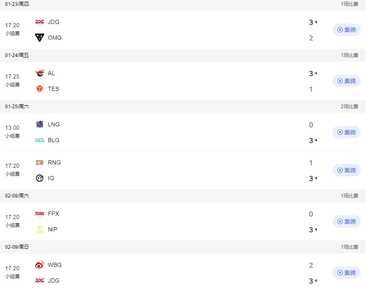This screenshot has height=288, width=367.
Task: Open WBG vs JDG match highlights
Action: pos(346,273)
